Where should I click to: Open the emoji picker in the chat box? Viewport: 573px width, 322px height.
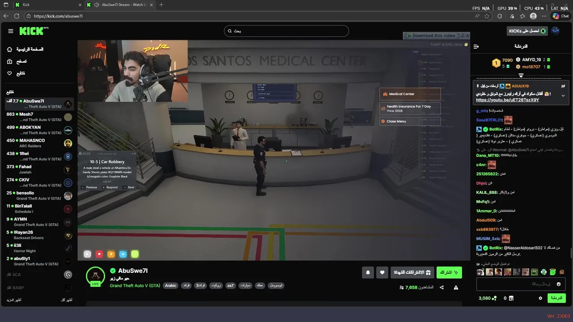point(558,284)
